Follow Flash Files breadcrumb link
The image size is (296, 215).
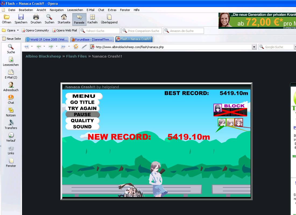tap(76, 56)
